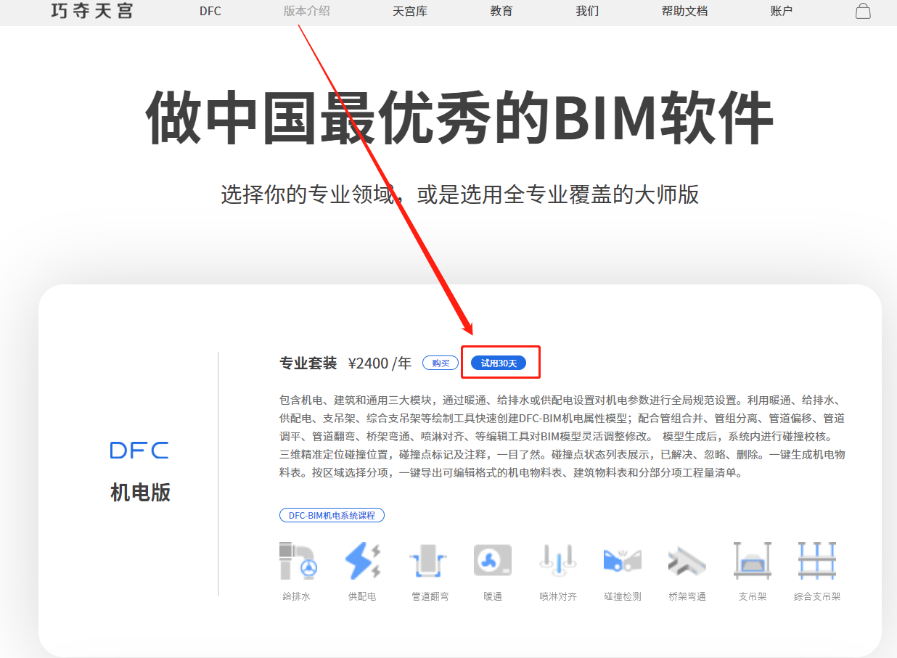Select the 供配电 lightning icon
This screenshot has width=897, height=658.
tap(361, 561)
